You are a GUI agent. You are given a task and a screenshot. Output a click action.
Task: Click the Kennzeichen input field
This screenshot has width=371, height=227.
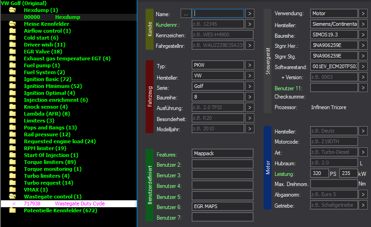[x=223, y=35]
